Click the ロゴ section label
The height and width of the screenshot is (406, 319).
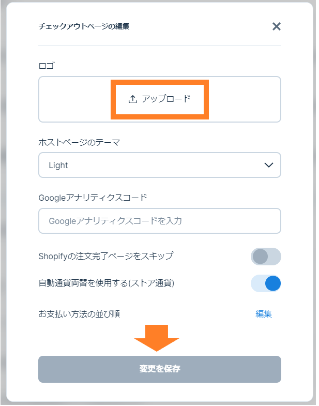pos(47,66)
